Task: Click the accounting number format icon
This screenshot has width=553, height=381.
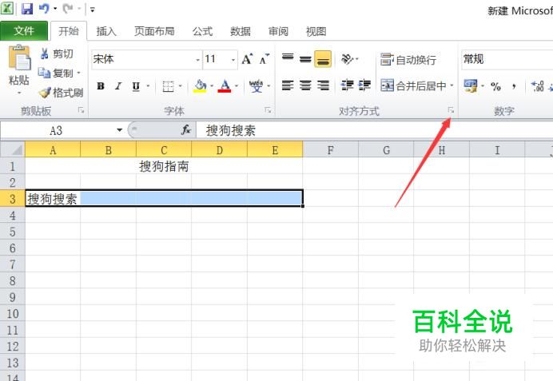Action: tap(471, 85)
